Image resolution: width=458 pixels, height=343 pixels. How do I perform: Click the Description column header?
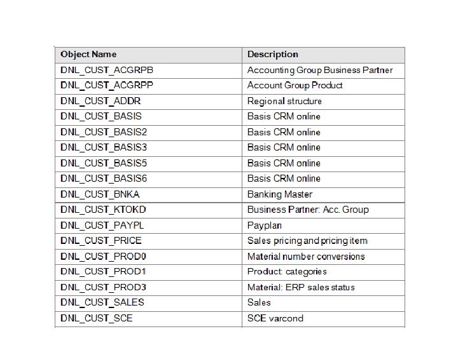pyautogui.click(x=273, y=55)
